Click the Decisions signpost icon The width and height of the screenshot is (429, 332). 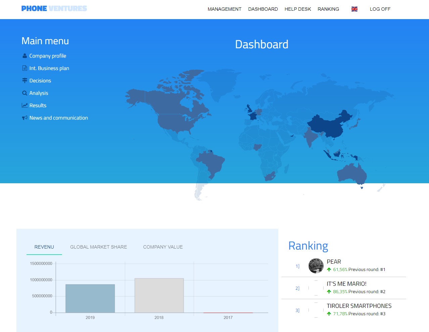coord(25,81)
